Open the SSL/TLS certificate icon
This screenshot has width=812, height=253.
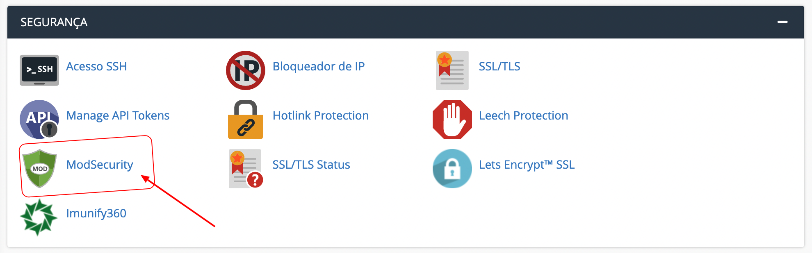click(452, 70)
